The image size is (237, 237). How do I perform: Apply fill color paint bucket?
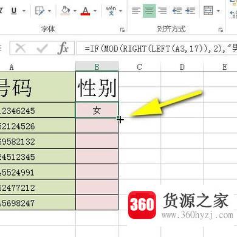point(65,10)
